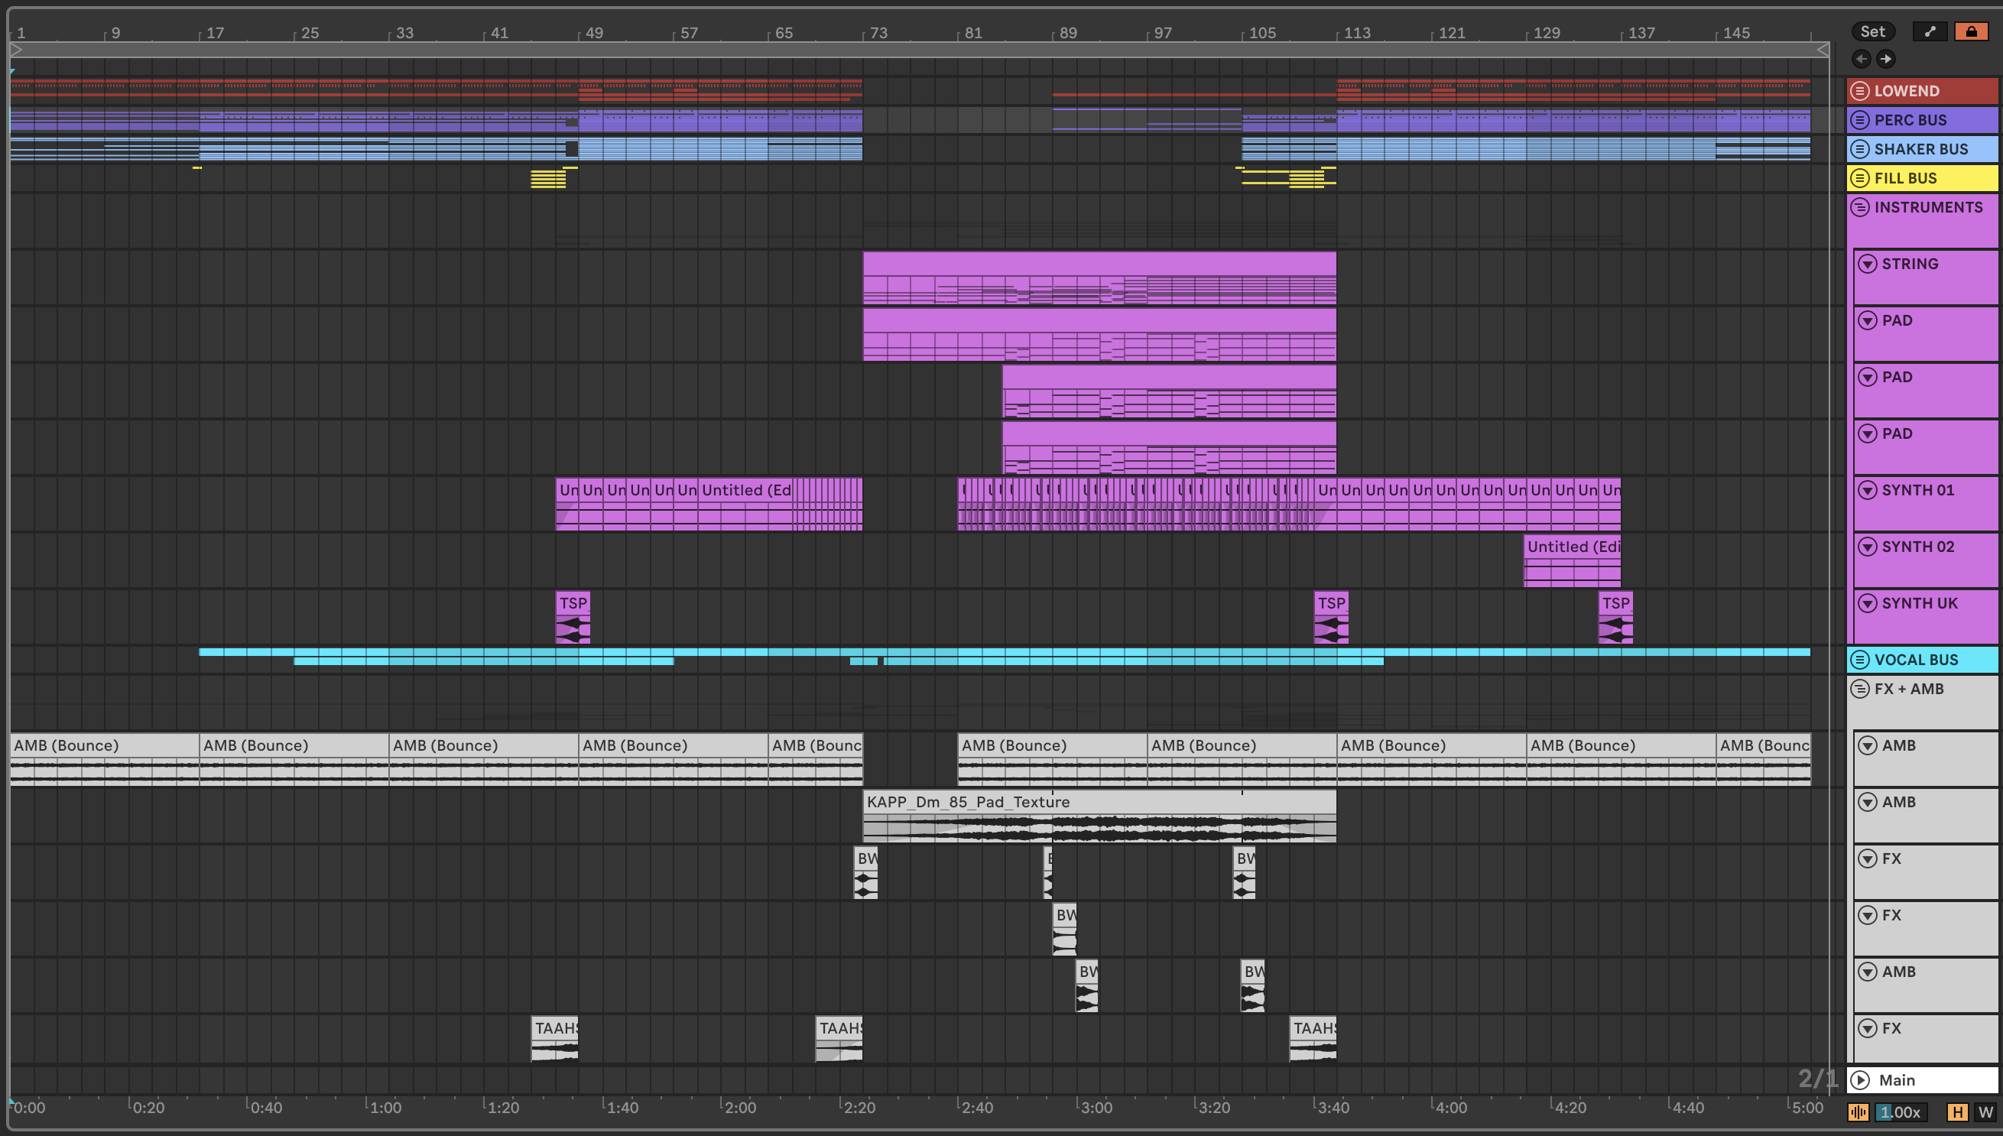
Task: Unfold the STRING track arrow
Action: click(x=1867, y=264)
